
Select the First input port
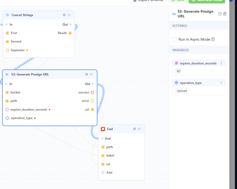7,33
